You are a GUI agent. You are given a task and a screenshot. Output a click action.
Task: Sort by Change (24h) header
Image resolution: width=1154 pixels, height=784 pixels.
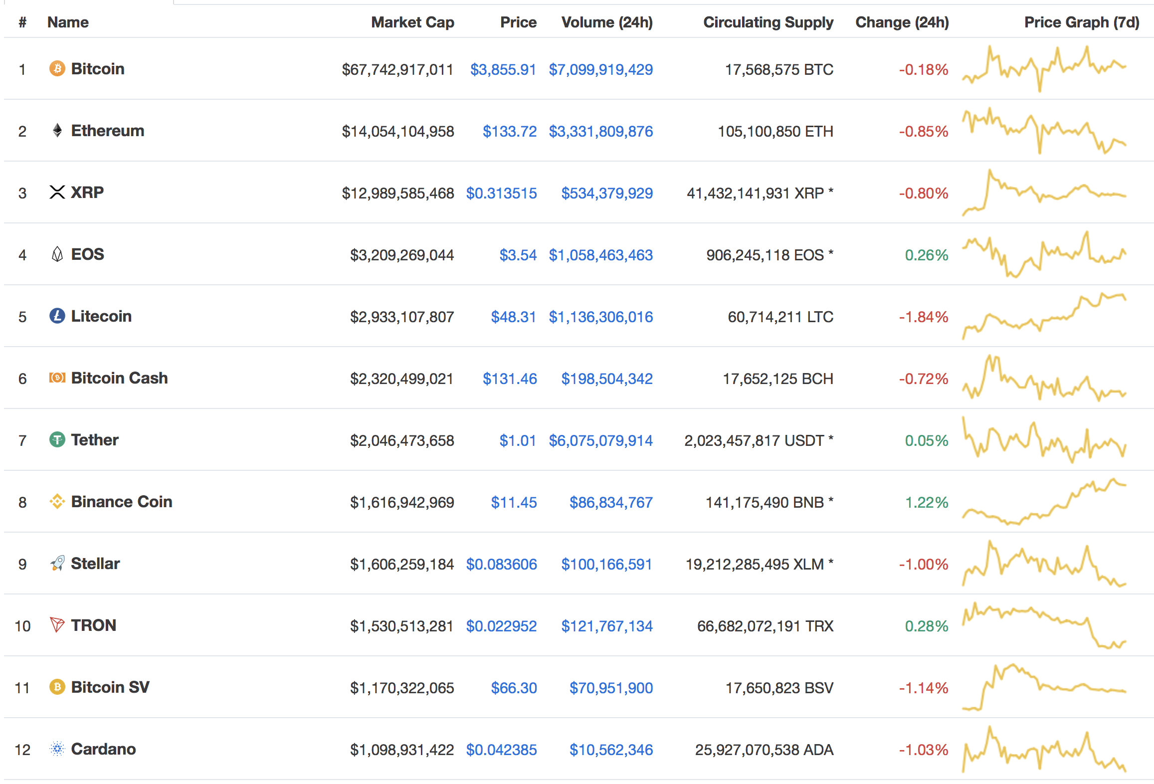coord(902,22)
